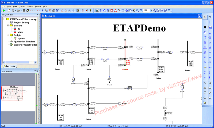This screenshot has width=214, height=128.
Task: Click the Save disk icon in the toolbar
Action: click(x=24, y=10)
